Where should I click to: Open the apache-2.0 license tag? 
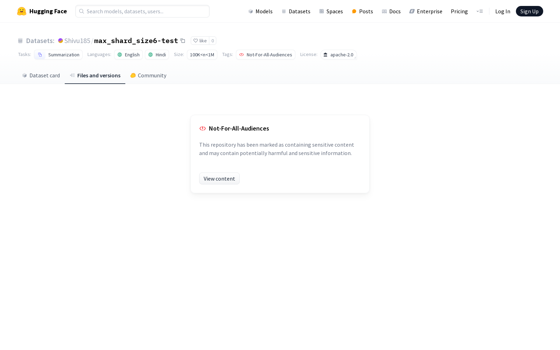[x=338, y=55]
